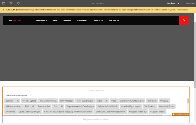Click the up arrow of components list scrollbar

click(x=188, y=98)
